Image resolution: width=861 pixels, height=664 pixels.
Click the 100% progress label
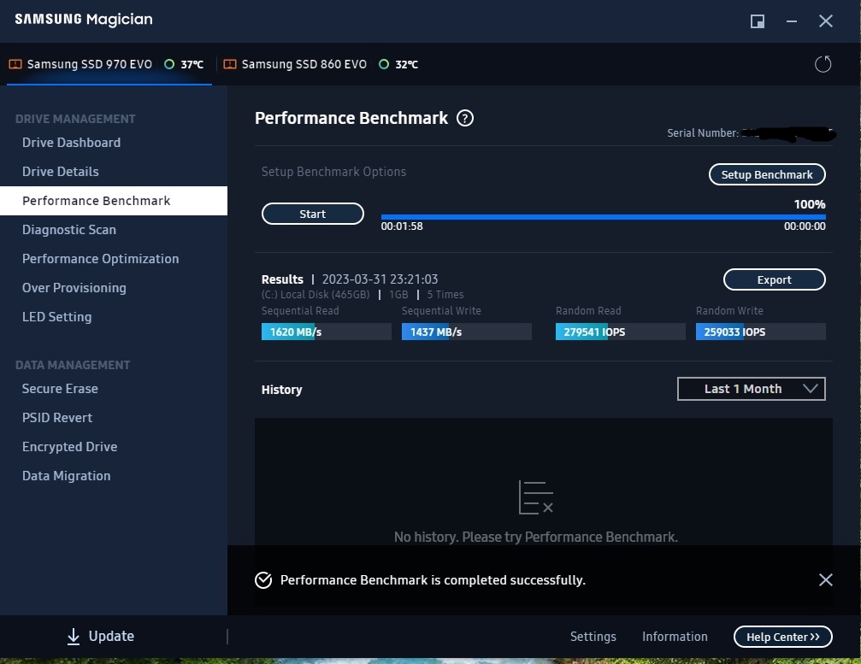810,204
